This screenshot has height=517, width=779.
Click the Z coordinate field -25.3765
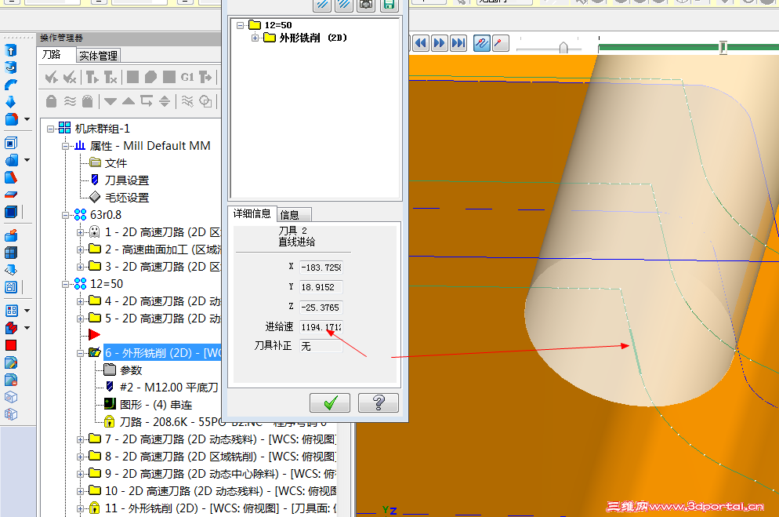point(321,308)
